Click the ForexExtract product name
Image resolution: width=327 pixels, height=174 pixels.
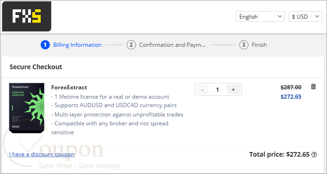pyautogui.click(x=69, y=87)
